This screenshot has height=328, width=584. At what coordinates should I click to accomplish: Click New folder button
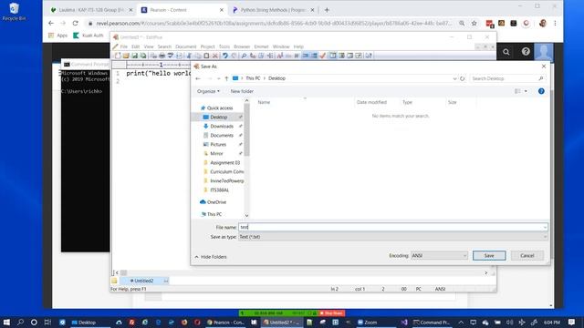[x=242, y=91]
